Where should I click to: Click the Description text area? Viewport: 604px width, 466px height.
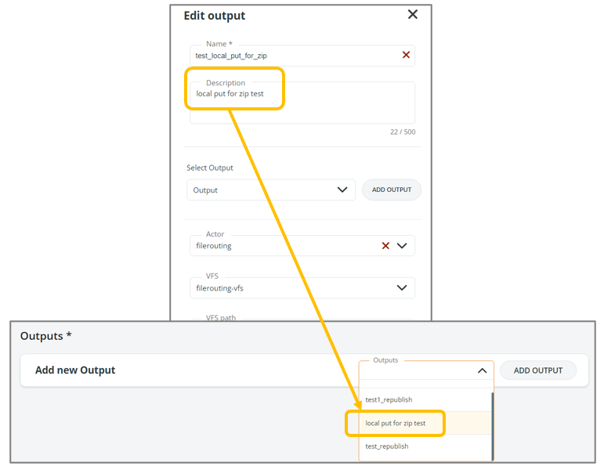(302, 105)
